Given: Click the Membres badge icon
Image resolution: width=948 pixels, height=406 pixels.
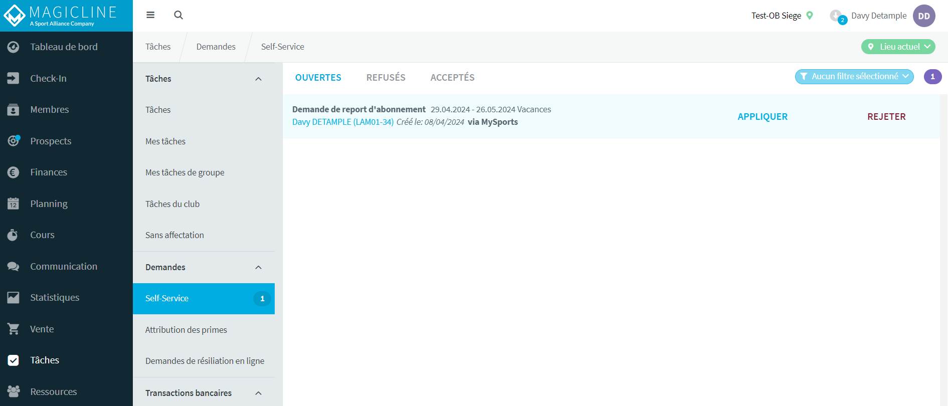Looking at the screenshot, I should coord(14,110).
